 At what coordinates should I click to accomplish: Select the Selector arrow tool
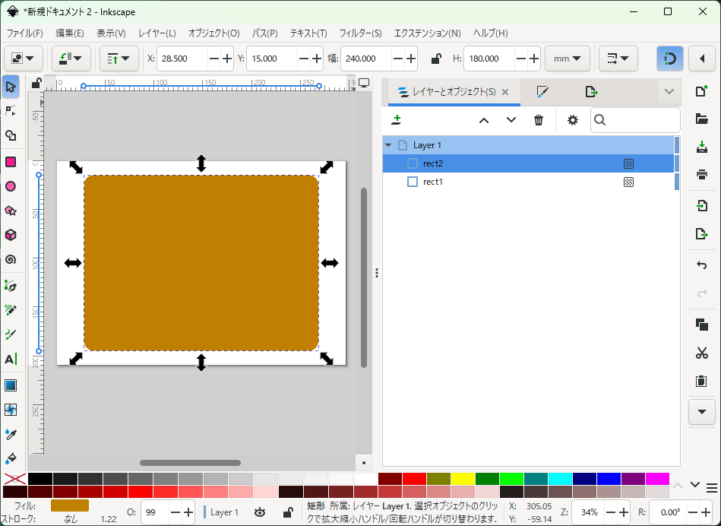pos(11,87)
